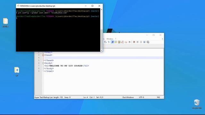Show the Document Map panel icon
Image resolution: width=205 pixels, height=115 pixels.
119,42
